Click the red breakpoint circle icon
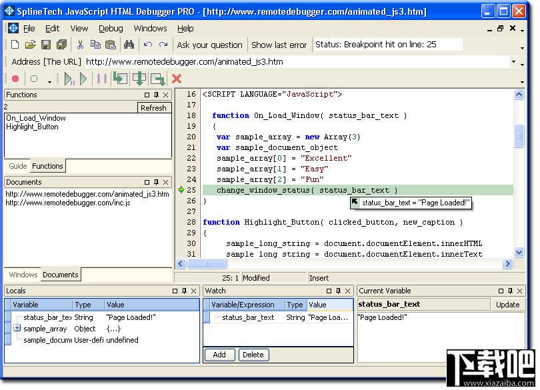Image resolution: width=540 pixels, height=390 pixels. 15,79
